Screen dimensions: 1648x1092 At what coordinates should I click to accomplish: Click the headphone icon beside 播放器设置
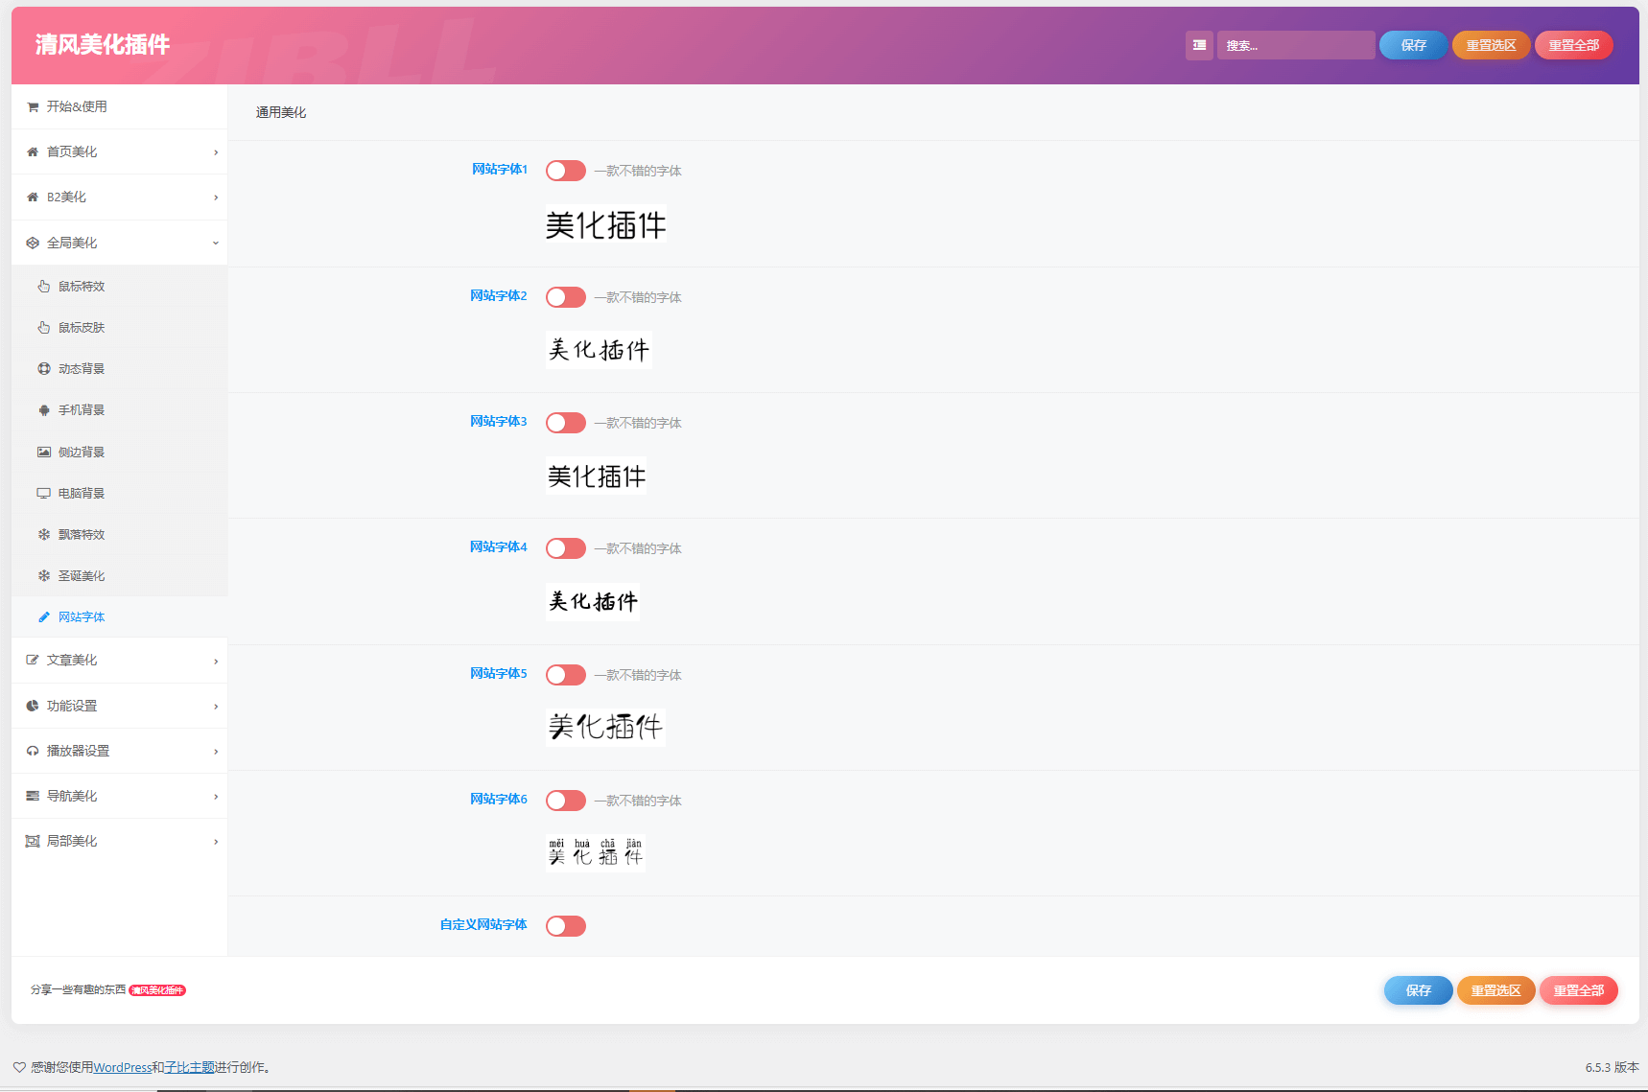coord(33,752)
